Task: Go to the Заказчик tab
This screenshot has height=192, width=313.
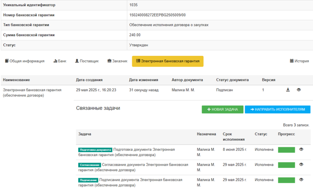Action: tap(117, 61)
